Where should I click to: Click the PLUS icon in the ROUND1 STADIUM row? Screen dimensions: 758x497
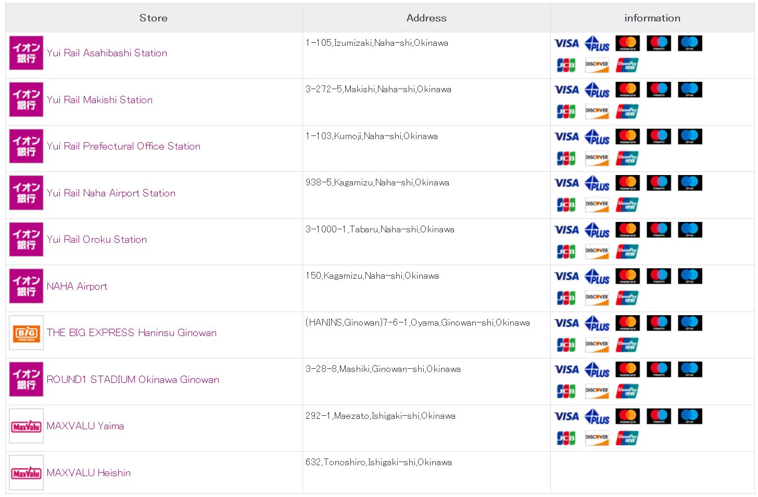[597, 369]
